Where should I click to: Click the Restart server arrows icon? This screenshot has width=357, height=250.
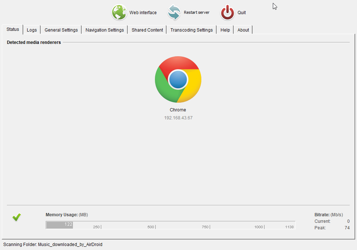pyautogui.click(x=174, y=13)
